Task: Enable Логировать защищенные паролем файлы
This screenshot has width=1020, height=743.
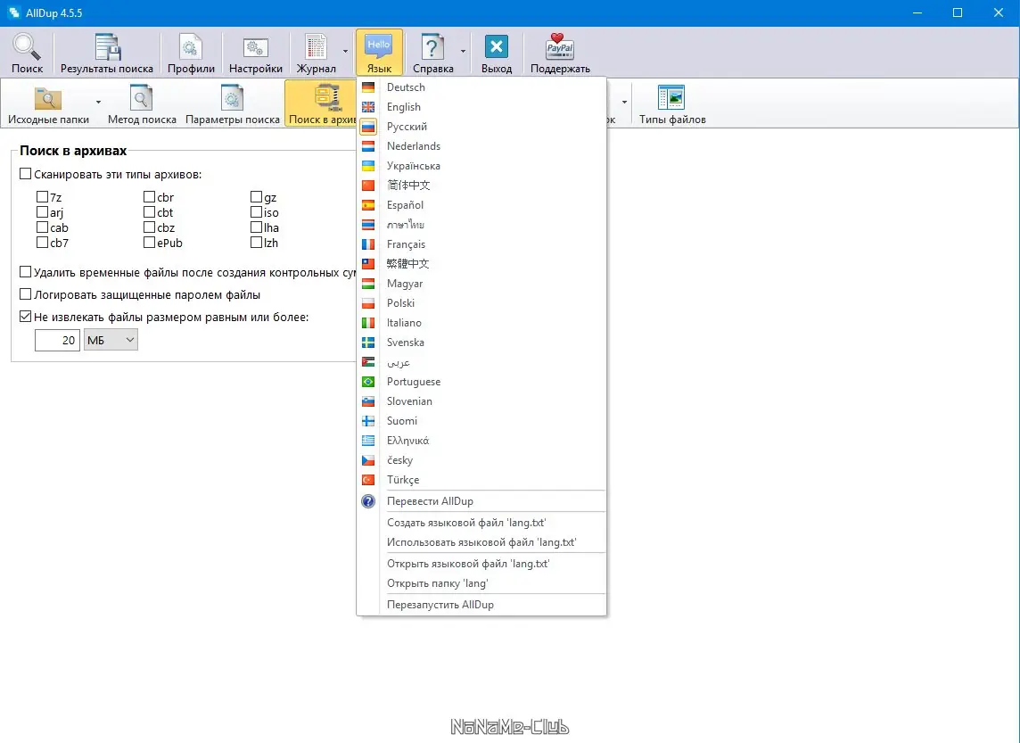Action: click(x=25, y=294)
